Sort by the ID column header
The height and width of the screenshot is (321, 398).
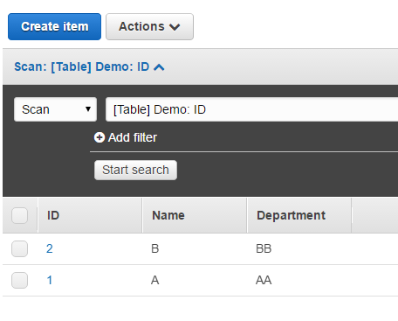pos(90,215)
